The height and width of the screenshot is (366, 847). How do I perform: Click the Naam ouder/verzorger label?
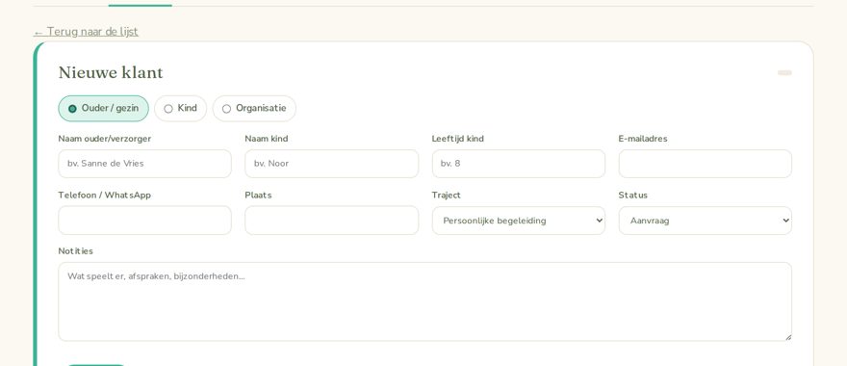coord(105,139)
